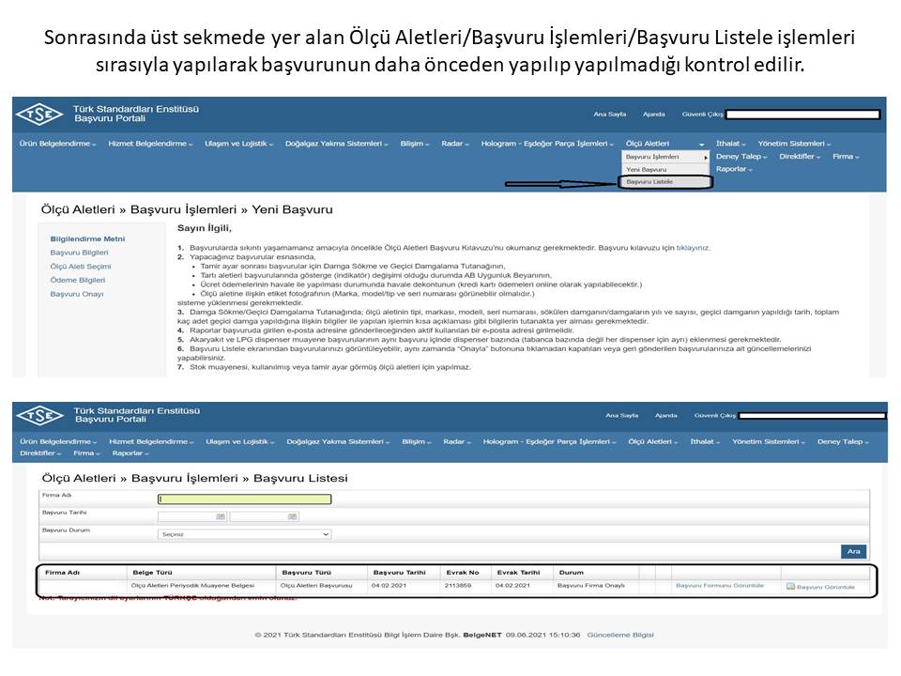
Task: Open the Başvuru Durum 'Seçiniz' dropdown
Action: click(245, 533)
